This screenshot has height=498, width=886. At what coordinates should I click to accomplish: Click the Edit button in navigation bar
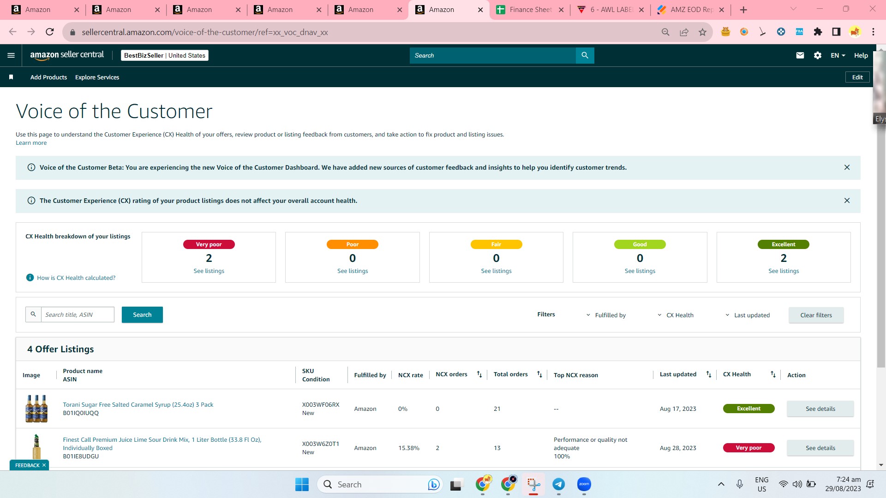857,77
